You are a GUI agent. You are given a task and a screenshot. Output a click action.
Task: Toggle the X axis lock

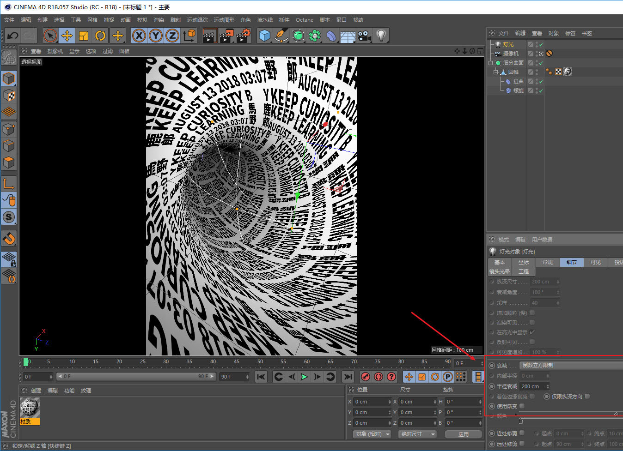click(x=139, y=36)
